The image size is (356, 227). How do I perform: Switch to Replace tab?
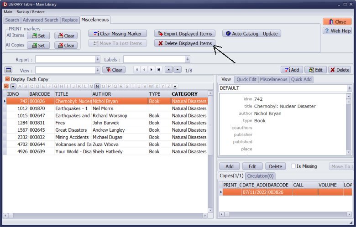[x=70, y=20]
